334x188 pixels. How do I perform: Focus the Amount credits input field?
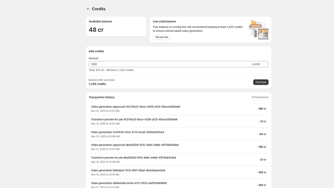pyautogui.click(x=179, y=64)
